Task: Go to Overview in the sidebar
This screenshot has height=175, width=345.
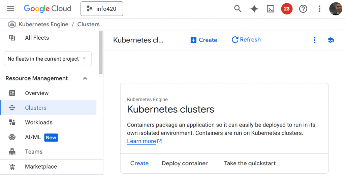Action: [37, 93]
